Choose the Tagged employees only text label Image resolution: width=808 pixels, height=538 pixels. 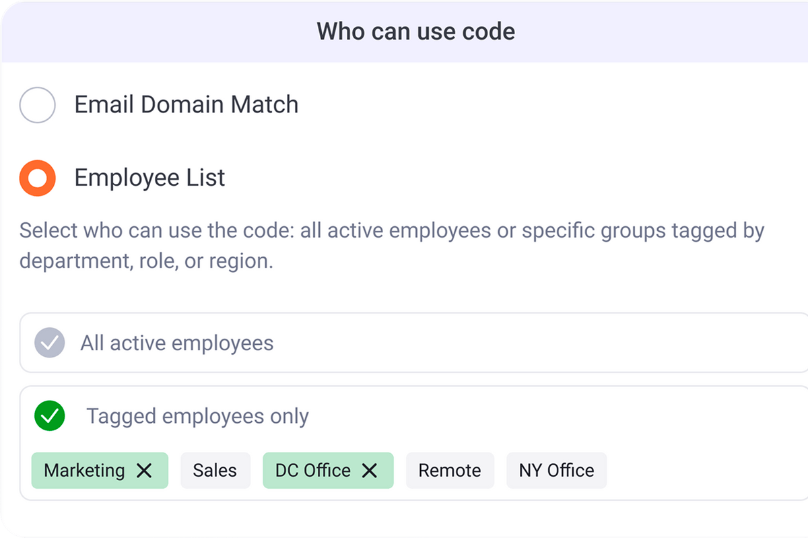click(197, 416)
